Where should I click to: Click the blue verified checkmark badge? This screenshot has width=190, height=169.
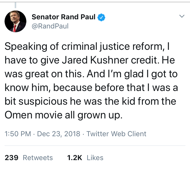coord(102,17)
